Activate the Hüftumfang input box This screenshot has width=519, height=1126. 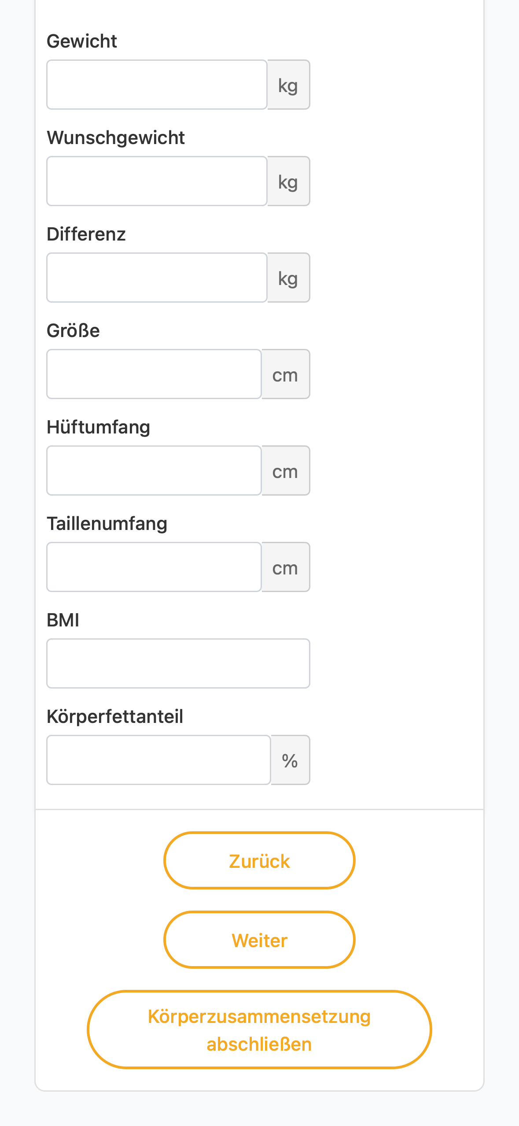154,470
